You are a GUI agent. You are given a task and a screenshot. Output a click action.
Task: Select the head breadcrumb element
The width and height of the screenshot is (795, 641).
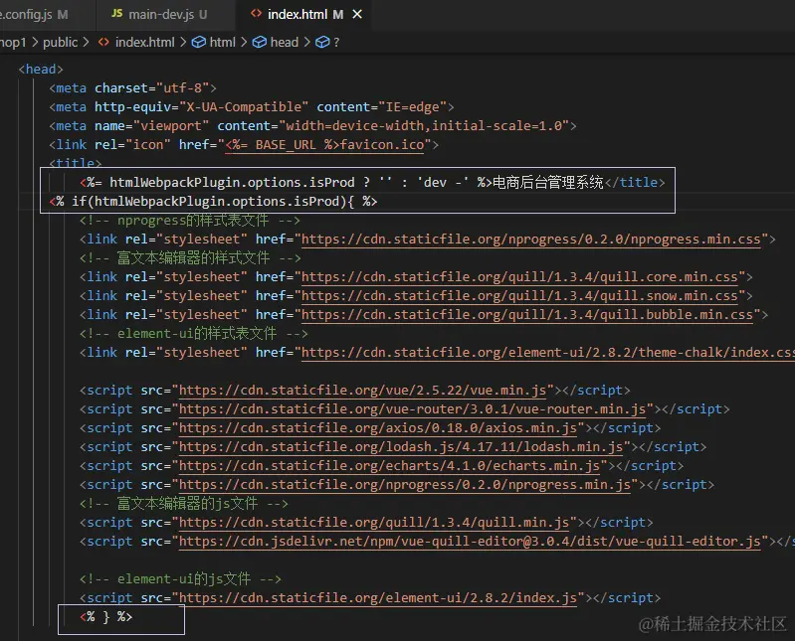[285, 42]
